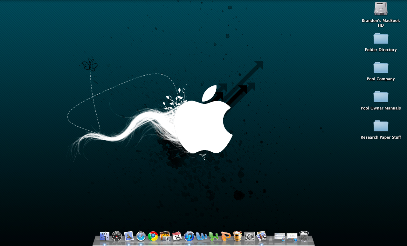Click the wooden bucket app icon
This screenshot has height=246, width=407.
click(238, 236)
